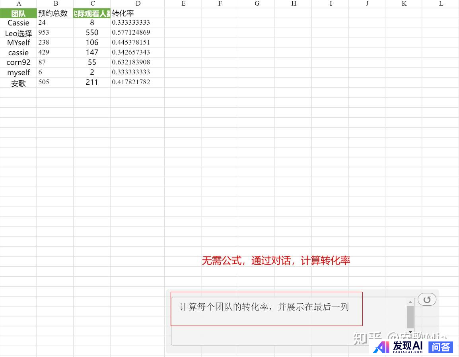This screenshot has width=459, height=357.
Task: Select column H header
Action: pos(293,4)
